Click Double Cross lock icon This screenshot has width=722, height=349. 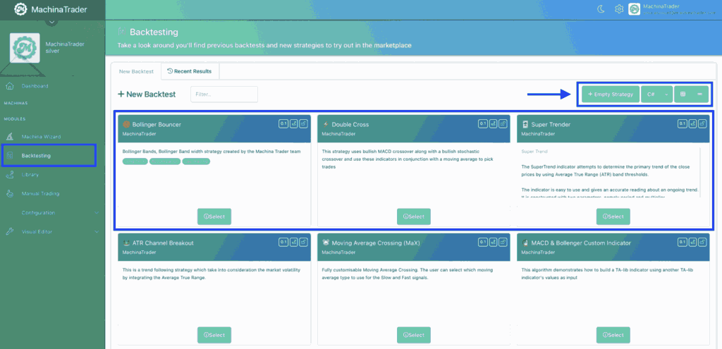[x=502, y=123]
